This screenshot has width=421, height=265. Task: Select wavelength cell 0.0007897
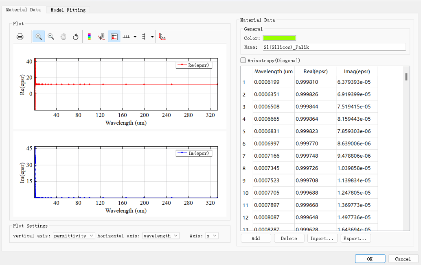(274, 205)
